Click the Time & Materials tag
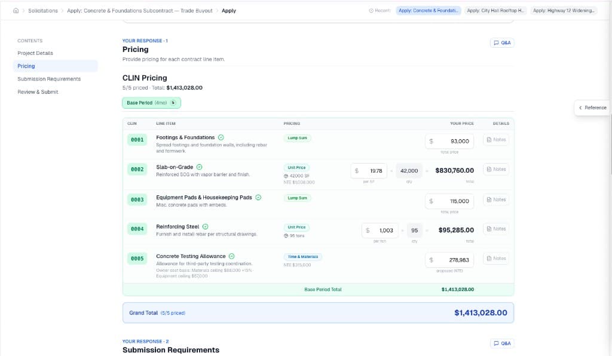This screenshot has height=356, width=612. click(303, 257)
